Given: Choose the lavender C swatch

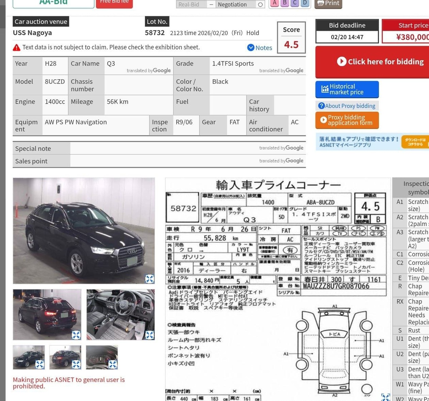Looking at the screenshot, I should [295, 3].
